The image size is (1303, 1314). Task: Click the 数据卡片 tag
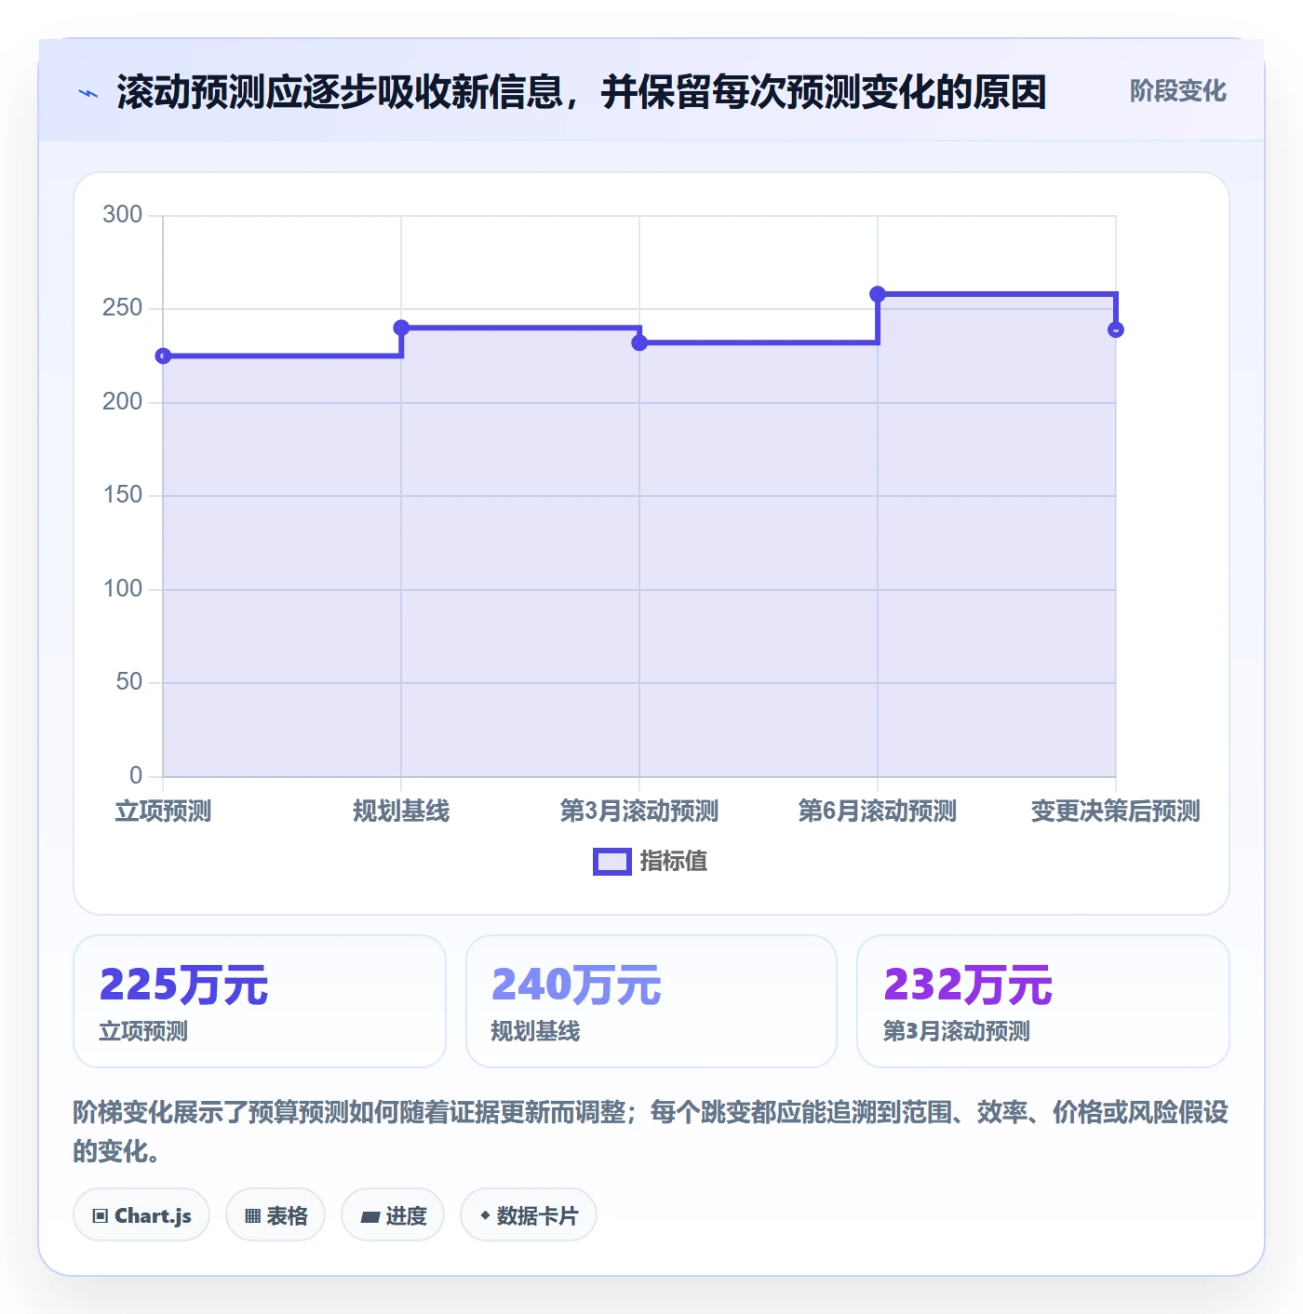pyautogui.click(x=529, y=1215)
